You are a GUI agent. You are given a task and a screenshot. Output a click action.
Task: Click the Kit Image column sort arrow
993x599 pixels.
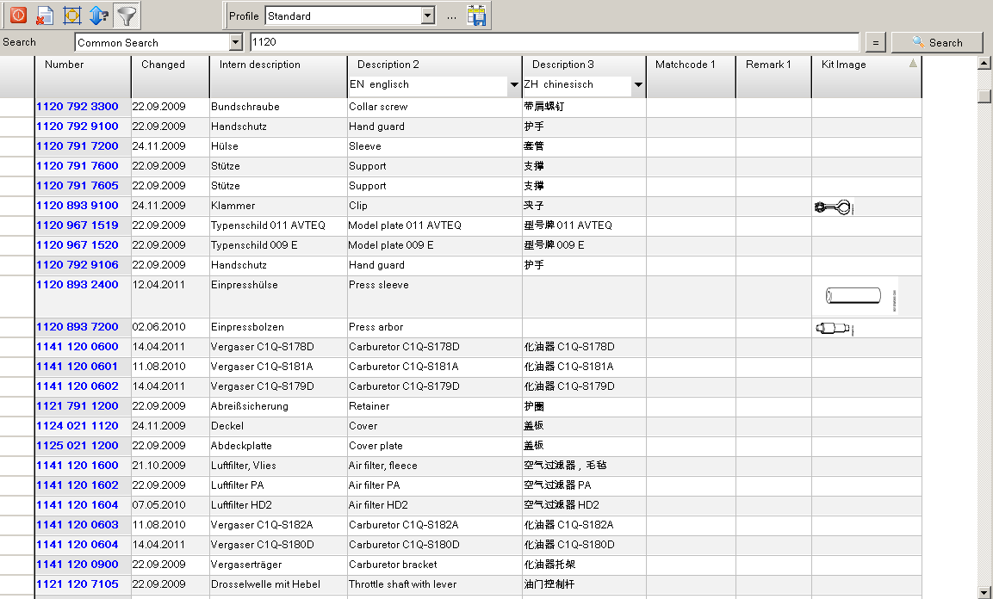pyautogui.click(x=913, y=64)
